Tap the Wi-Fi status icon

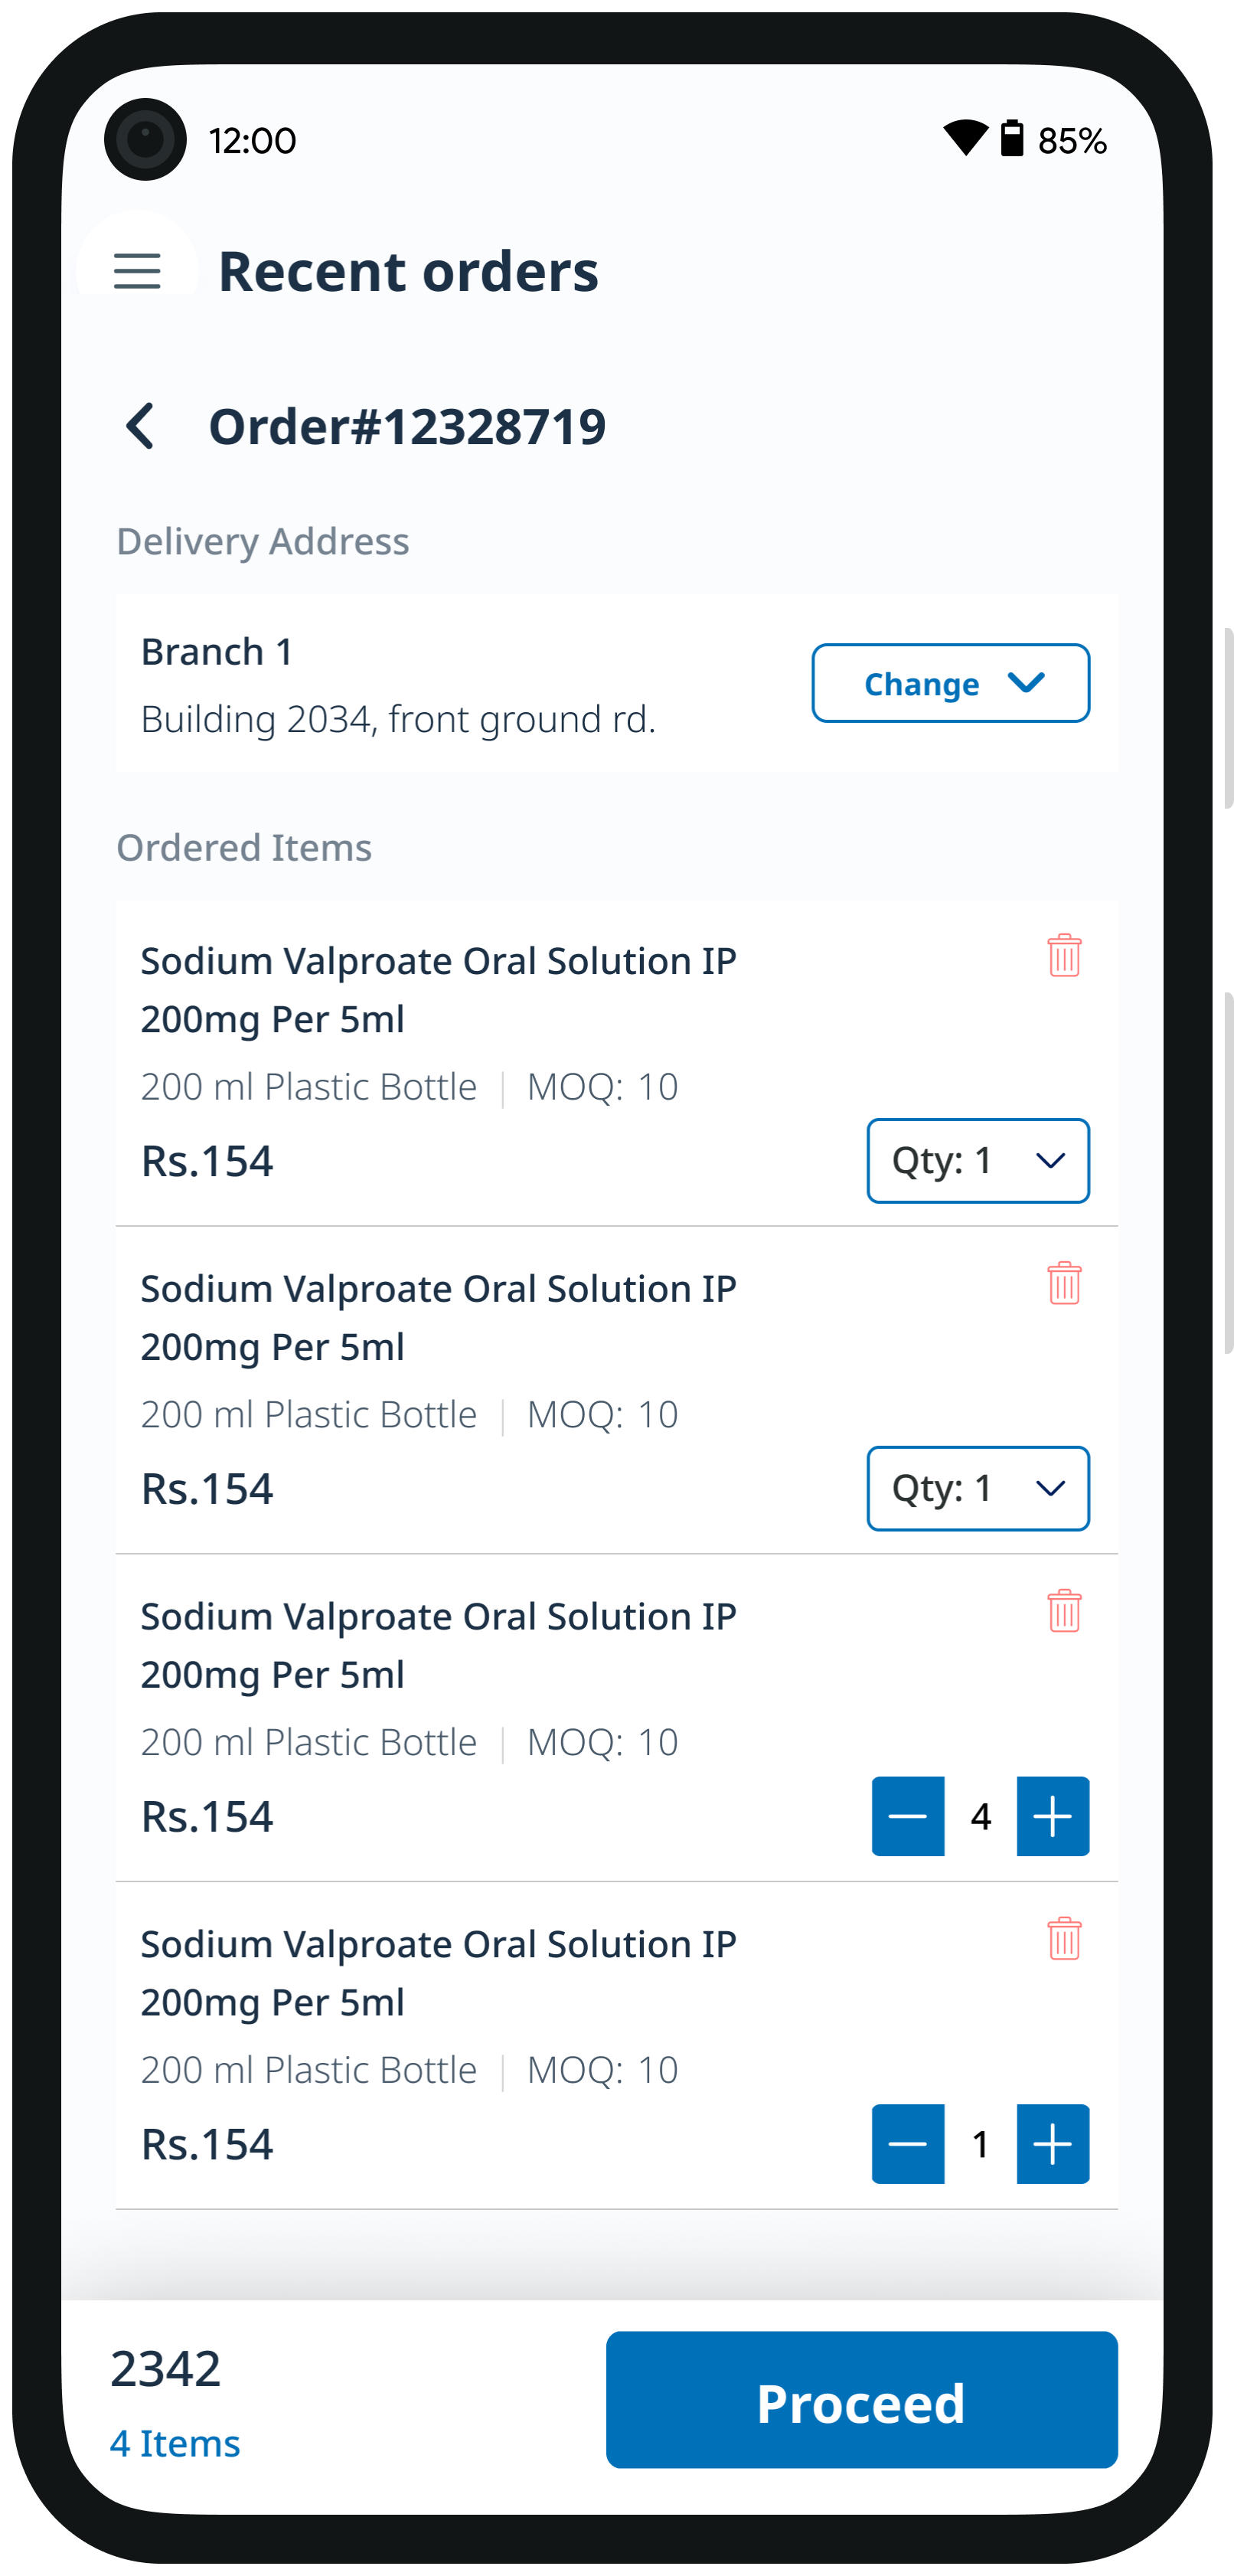click(965, 138)
